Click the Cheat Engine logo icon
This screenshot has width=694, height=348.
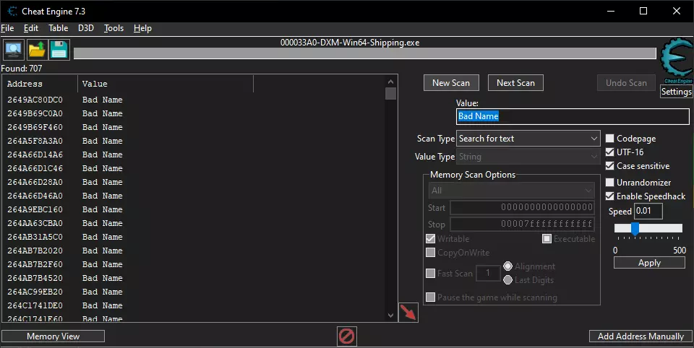[x=677, y=61]
